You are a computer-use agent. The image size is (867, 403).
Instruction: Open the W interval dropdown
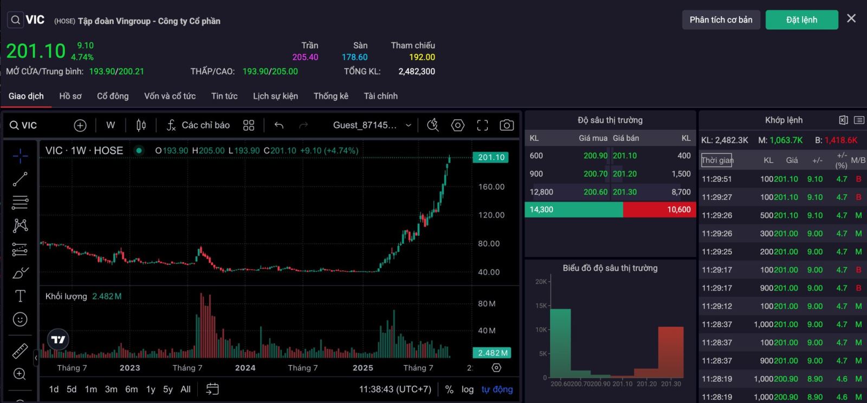coord(111,125)
